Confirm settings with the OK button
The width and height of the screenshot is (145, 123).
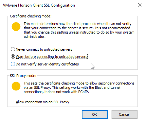95,114
